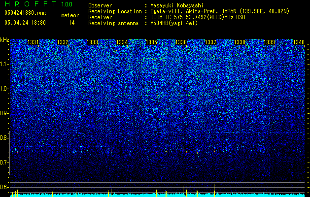This screenshot has height=197, width=310.
Task: Click the 0.8 kHz frequency axis label
Action: 4,138
